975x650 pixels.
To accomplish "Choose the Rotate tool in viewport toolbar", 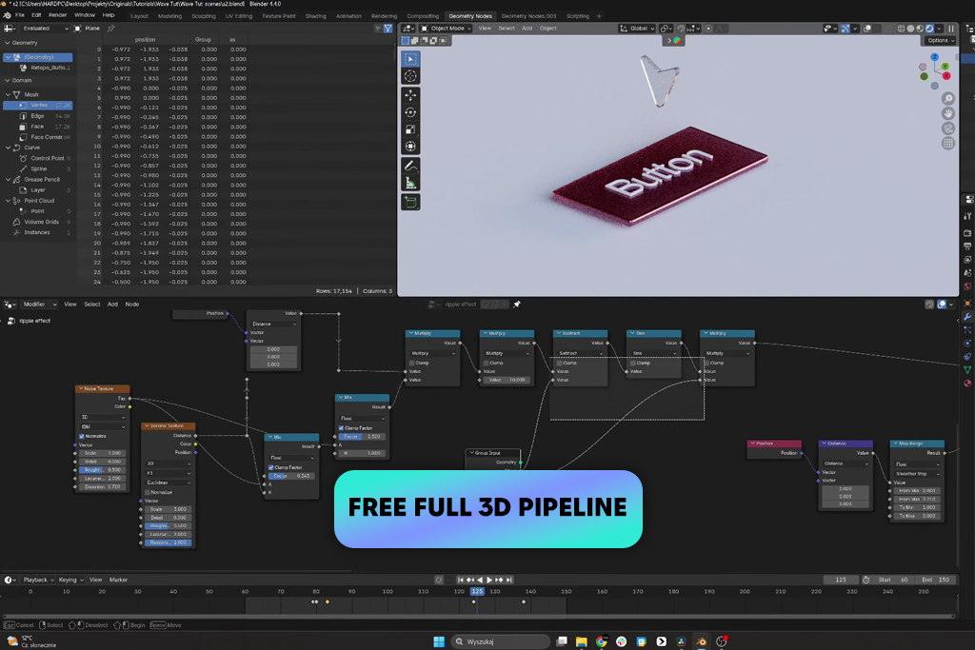I will [x=410, y=112].
